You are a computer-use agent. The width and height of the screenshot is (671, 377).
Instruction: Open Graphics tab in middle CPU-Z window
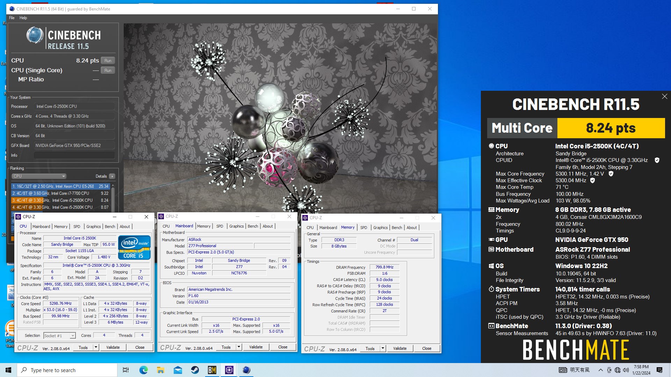coord(237,226)
